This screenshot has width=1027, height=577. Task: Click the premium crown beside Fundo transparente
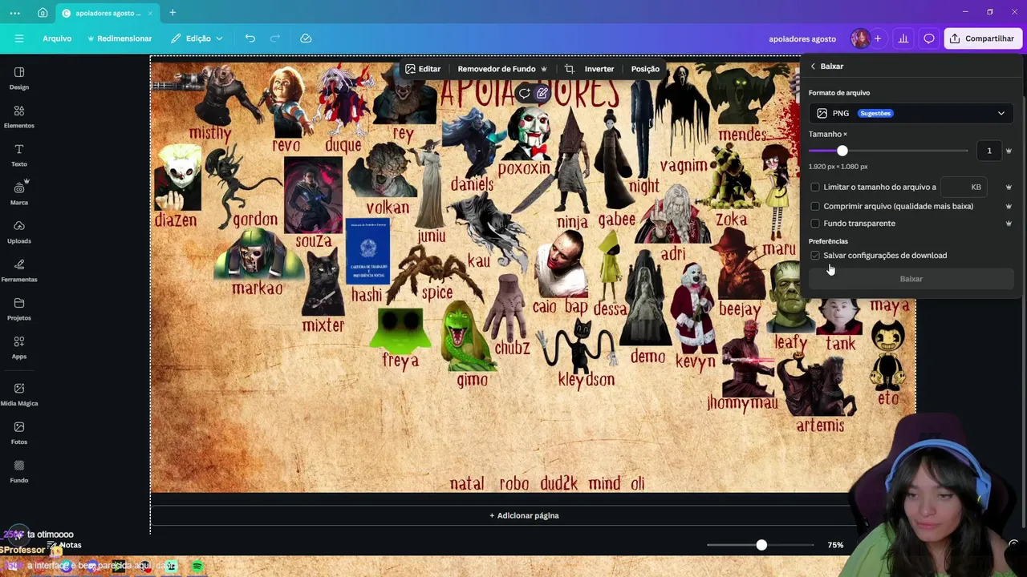click(x=1009, y=224)
